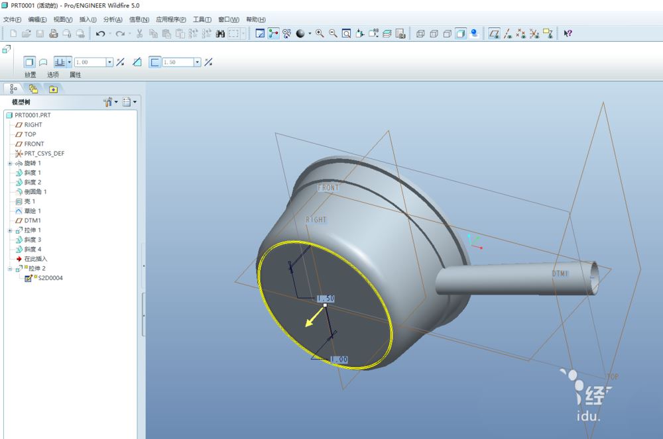Image resolution: width=663 pixels, height=439 pixels.
Task: Expand the 旋转 1 tree node
Action: tap(10, 163)
